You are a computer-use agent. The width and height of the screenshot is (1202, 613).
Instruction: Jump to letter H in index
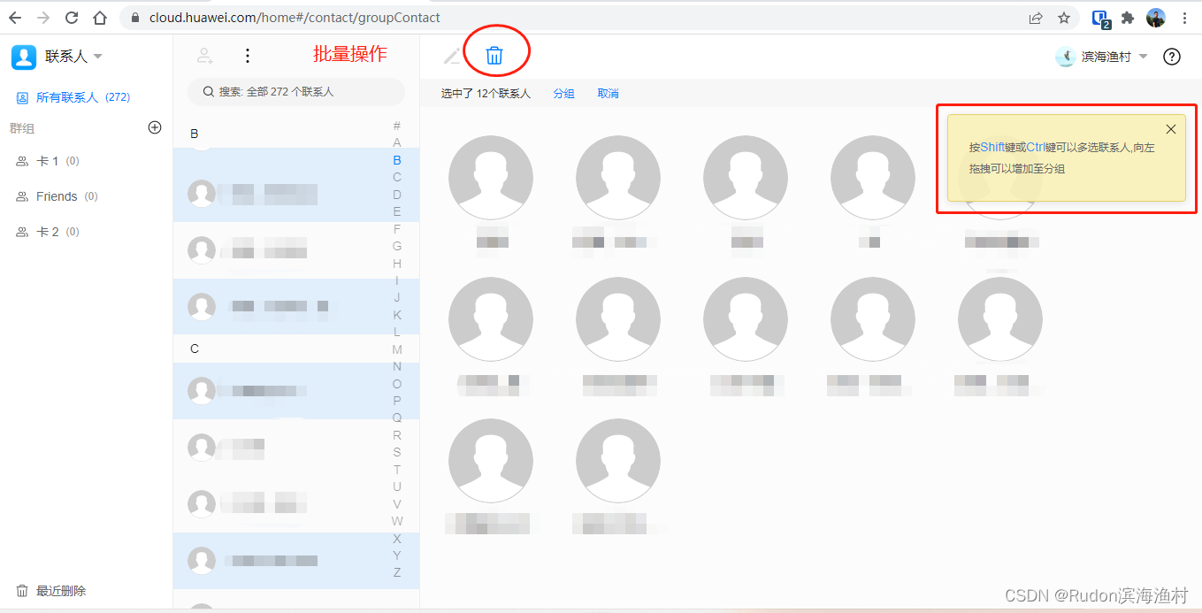pos(397,264)
